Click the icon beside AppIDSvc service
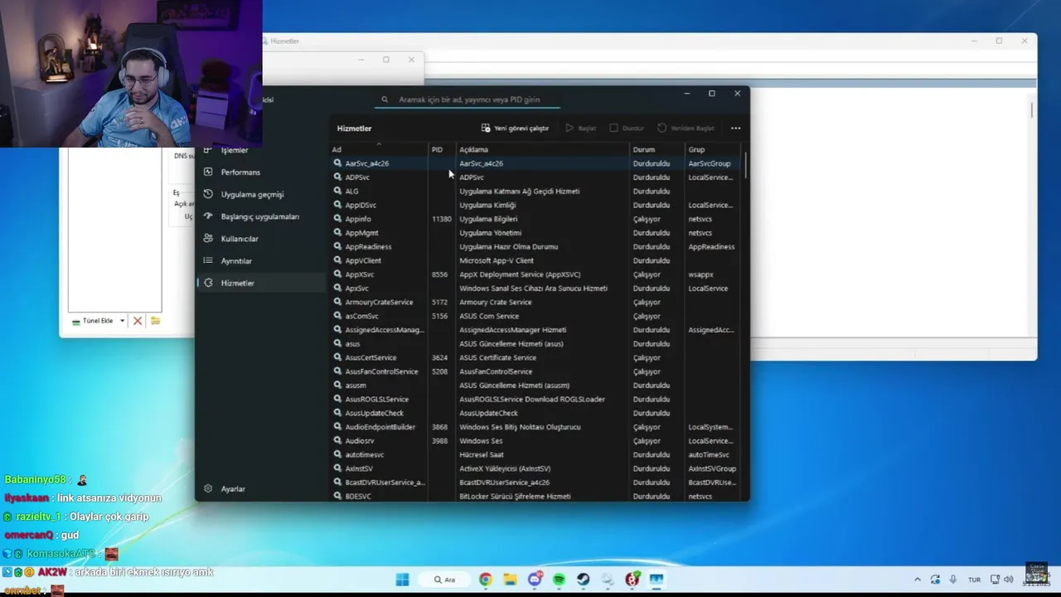Image resolution: width=1061 pixels, height=597 pixels. point(337,205)
